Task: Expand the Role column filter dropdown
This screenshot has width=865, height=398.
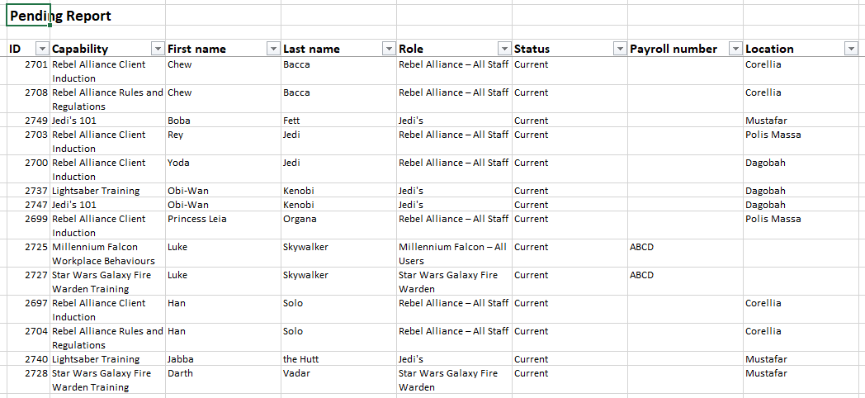Action: tap(503, 49)
